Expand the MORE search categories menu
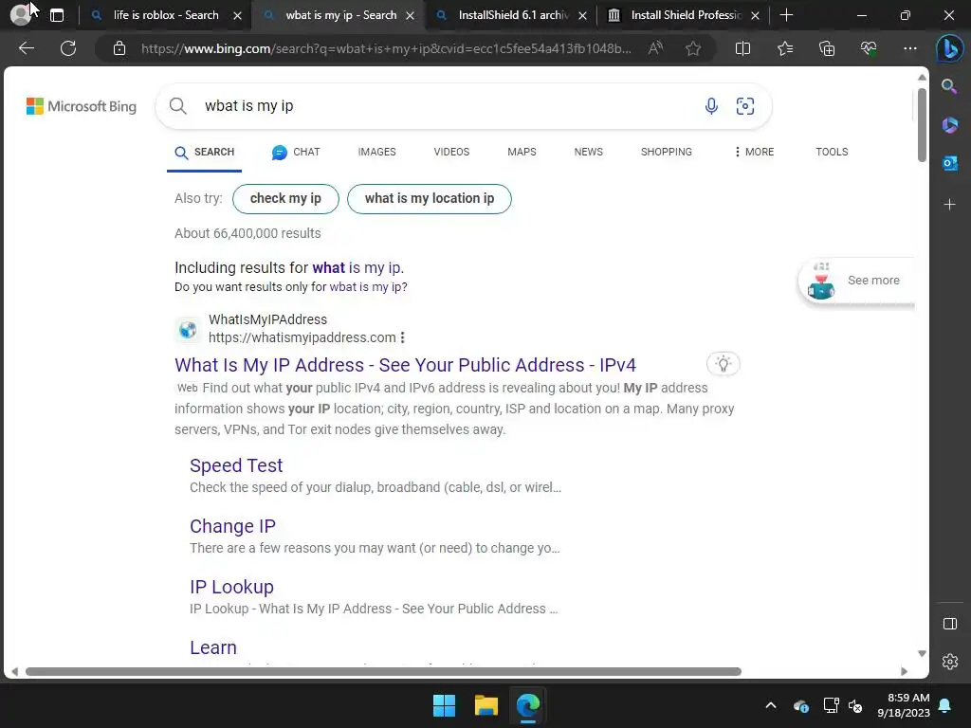The width and height of the screenshot is (971, 728). coord(754,152)
